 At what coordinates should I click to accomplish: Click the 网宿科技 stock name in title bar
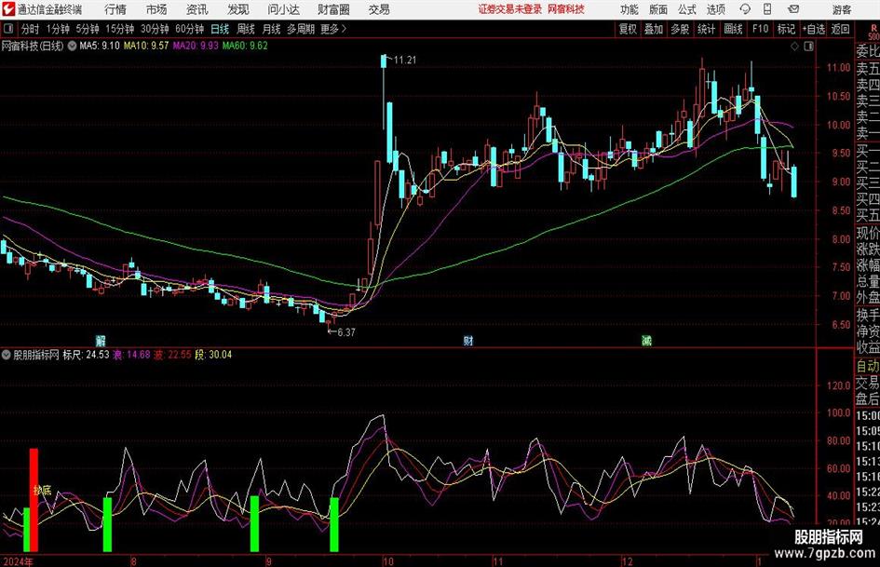566,9
